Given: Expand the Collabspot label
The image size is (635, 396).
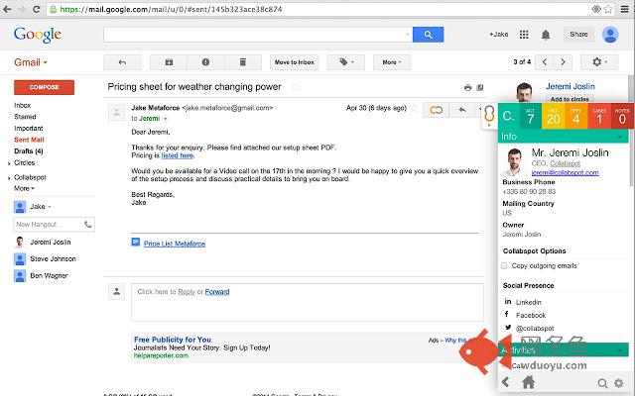Looking at the screenshot, I should pos(9,178).
